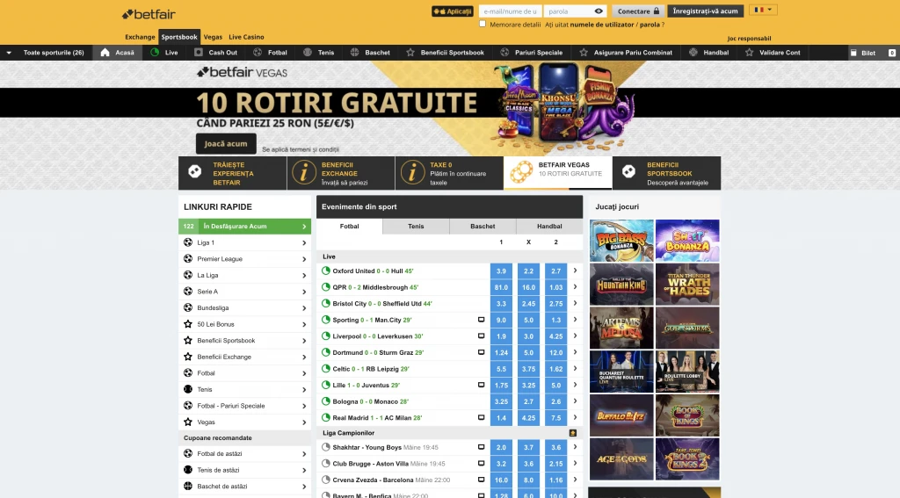
Task: Click the live stream icon for Sporting match
Action: click(481, 320)
